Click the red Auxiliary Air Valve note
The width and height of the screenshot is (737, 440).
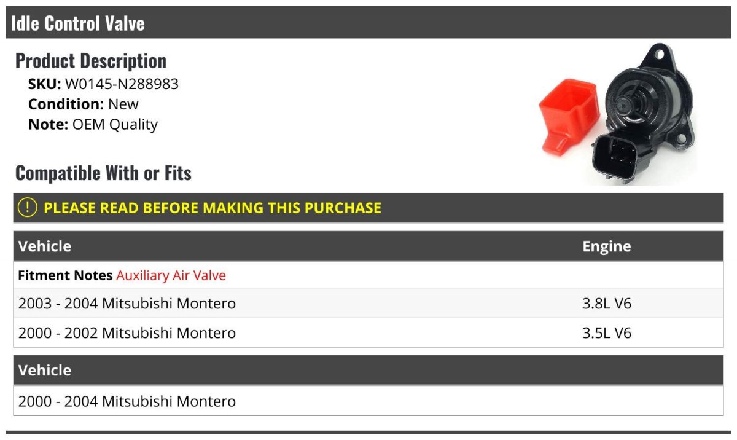171,275
